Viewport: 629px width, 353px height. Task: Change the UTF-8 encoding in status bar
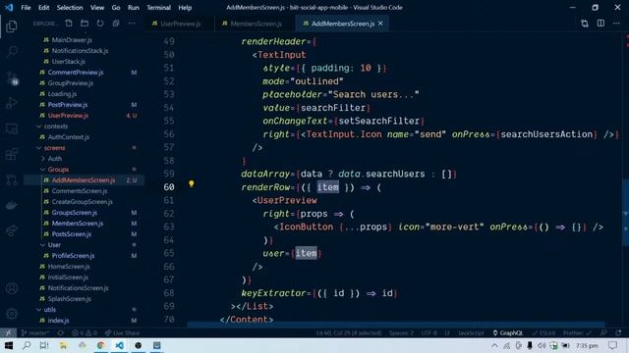(x=429, y=332)
